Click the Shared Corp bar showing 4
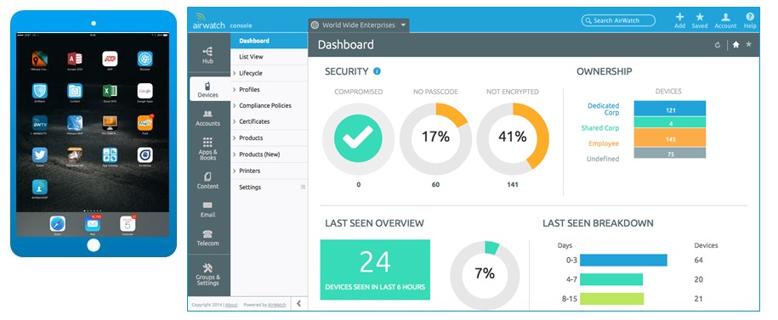 click(670, 122)
